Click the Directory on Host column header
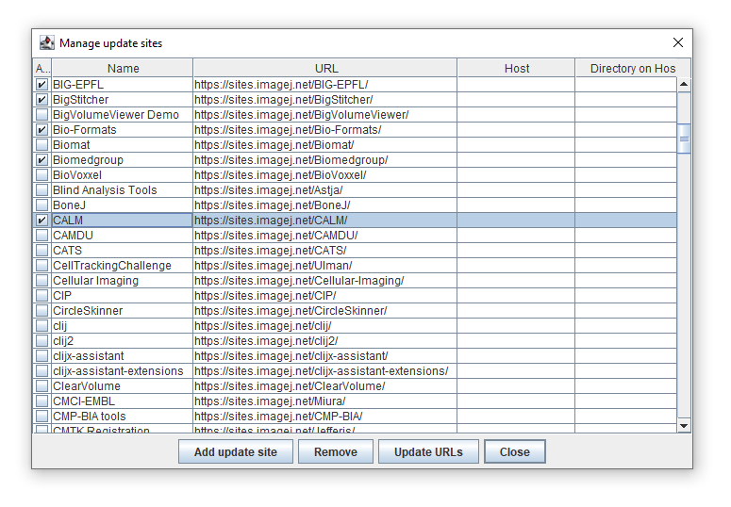 633,68
